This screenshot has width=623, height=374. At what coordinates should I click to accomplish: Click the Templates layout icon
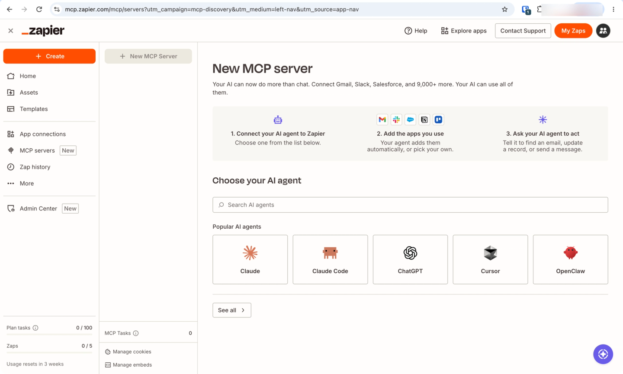coord(11,109)
